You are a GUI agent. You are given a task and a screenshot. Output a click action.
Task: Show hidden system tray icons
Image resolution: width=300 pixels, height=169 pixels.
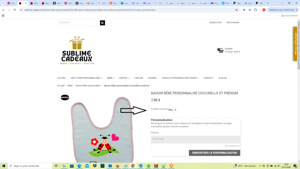[x=260, y=166]
